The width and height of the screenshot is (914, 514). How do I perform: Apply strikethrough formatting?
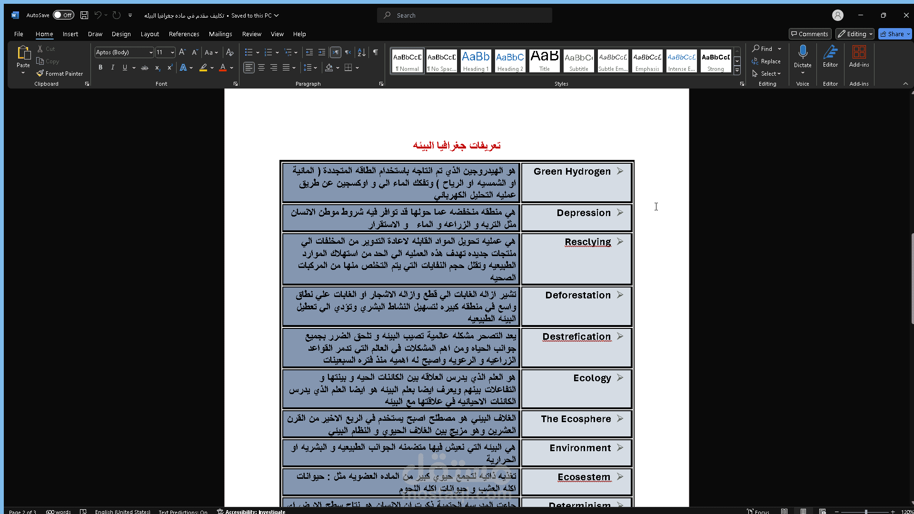pos(145,68)
